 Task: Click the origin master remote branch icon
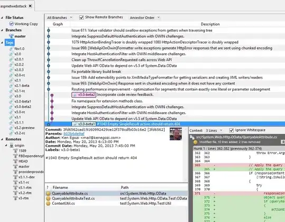15,166
